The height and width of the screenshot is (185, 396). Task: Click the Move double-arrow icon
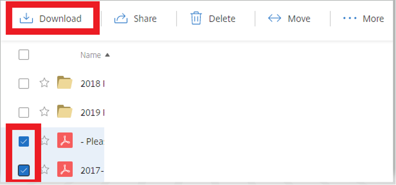(x=274, y=19)
